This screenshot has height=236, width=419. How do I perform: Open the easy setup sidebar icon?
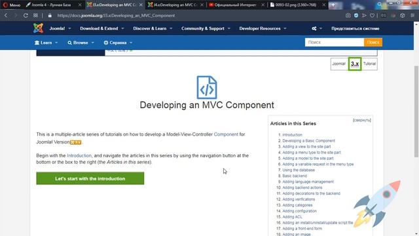[x=412, y=16]
